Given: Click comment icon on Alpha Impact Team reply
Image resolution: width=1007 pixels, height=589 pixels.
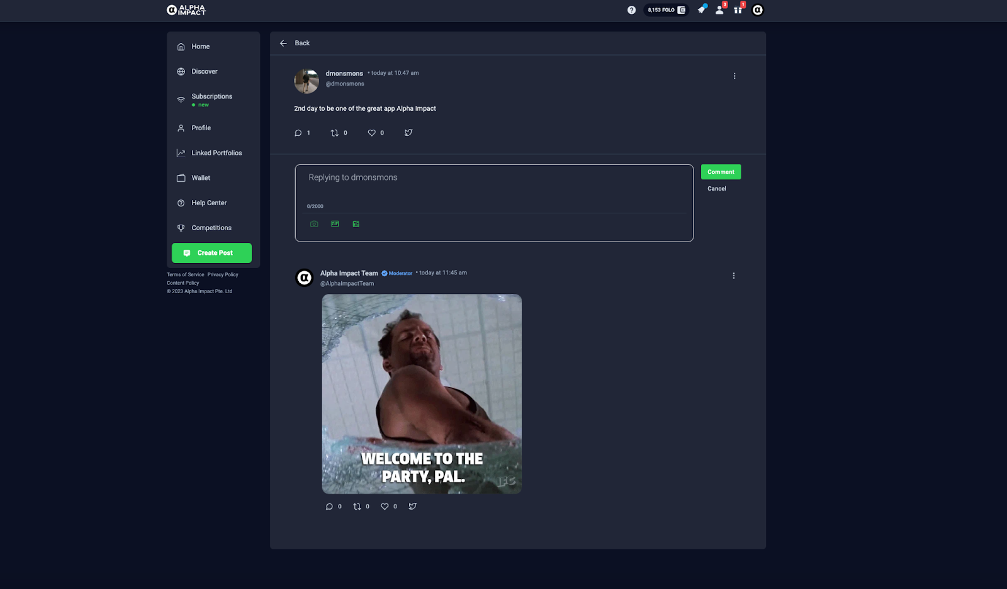Looking at the screenshot, I should [x=329, y=507].
